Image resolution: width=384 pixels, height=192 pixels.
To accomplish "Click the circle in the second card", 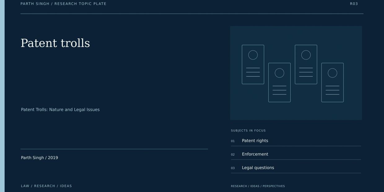I will (279, 73).
